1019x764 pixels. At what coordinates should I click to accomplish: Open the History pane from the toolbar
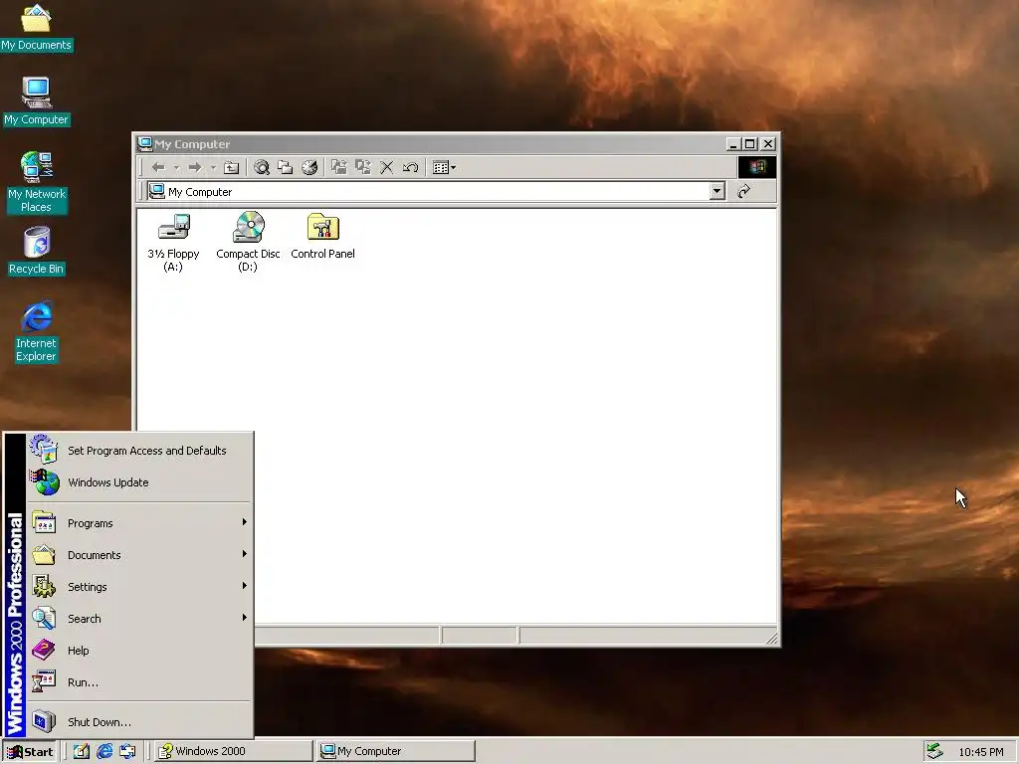pos(309,167)
